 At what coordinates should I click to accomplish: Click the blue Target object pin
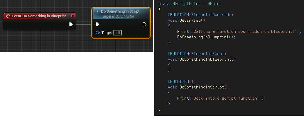98,33
